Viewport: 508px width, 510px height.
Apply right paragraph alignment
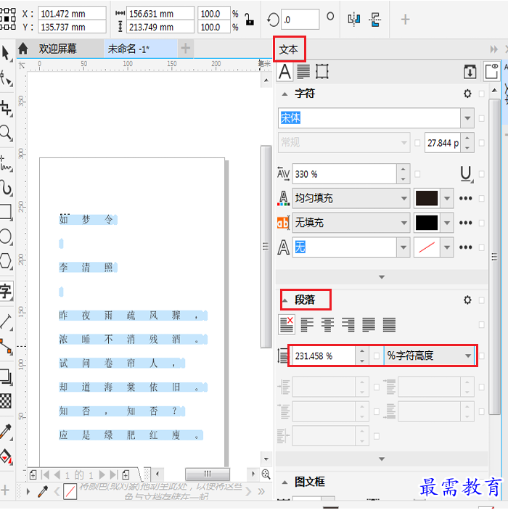(348, 324)
